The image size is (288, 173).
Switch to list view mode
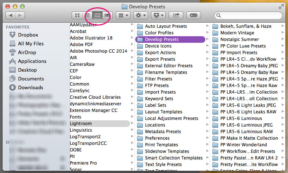tap(88, 15)
